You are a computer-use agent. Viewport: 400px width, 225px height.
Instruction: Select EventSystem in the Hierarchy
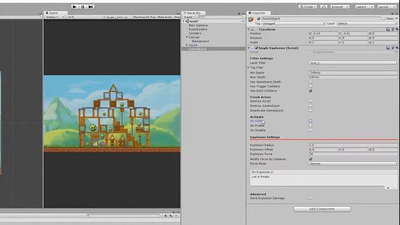(197, 29)
